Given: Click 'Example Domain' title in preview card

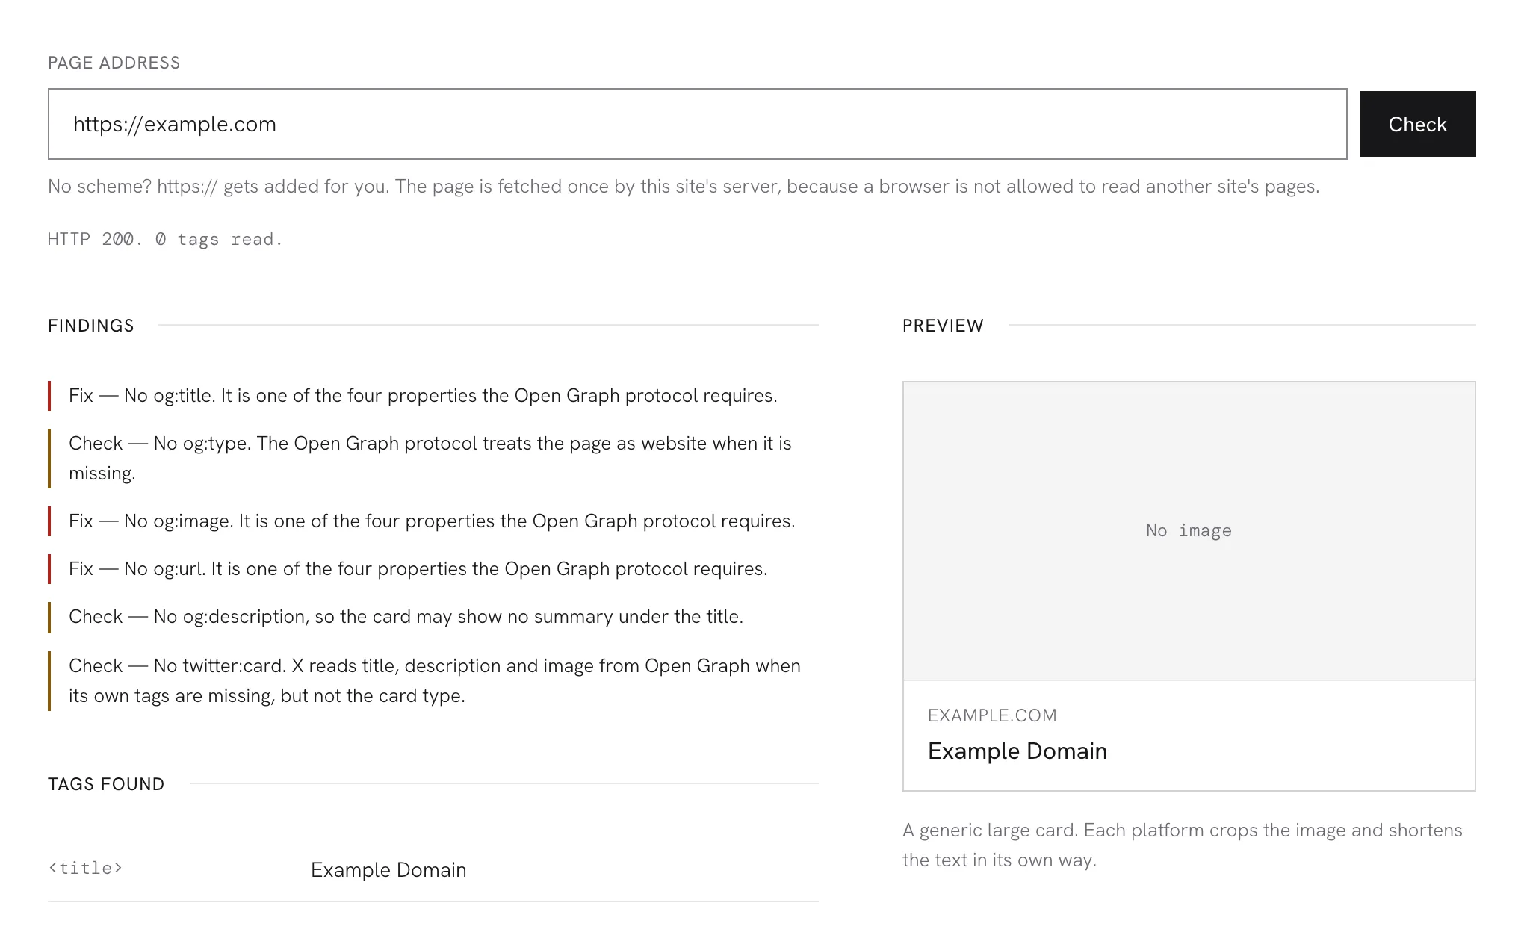Looking at the screenshot, I should point(1017,751).
